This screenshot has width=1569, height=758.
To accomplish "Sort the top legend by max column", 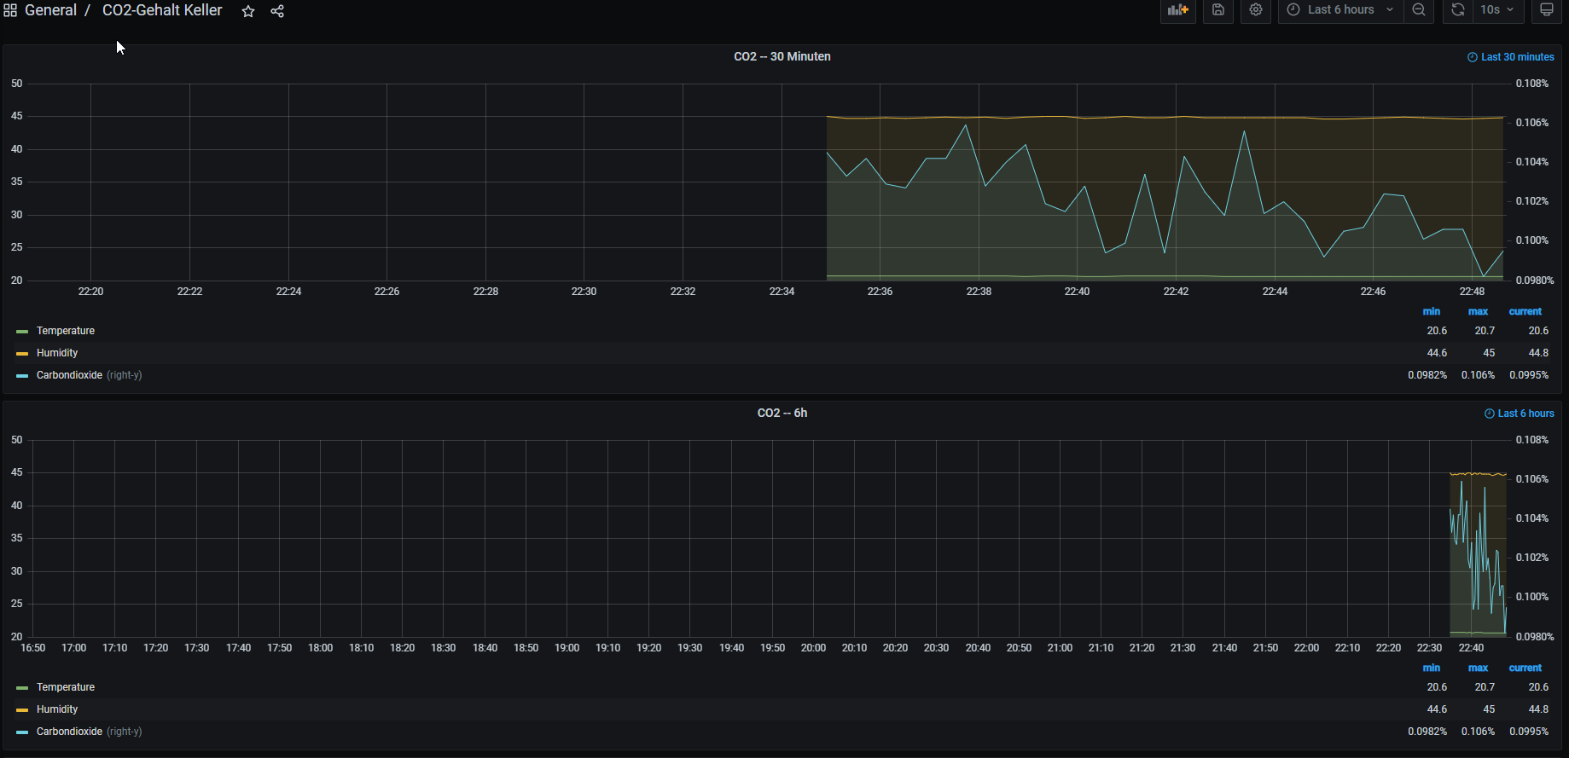I will [1478, 311].
